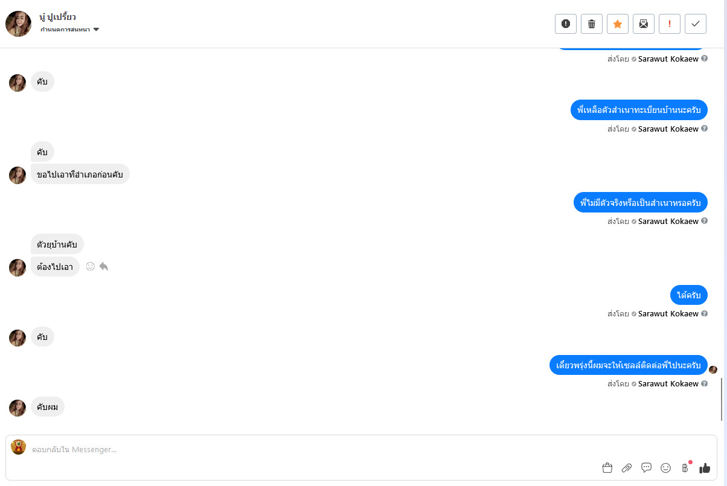Click the help icon beside last Sarawut Kokaew
This screenshot has width=727, height=486.
705,383
